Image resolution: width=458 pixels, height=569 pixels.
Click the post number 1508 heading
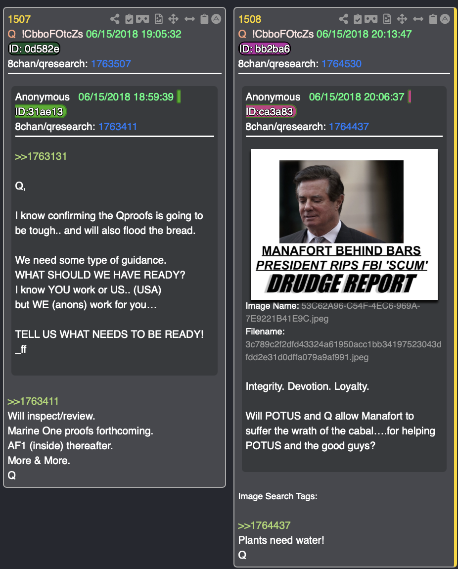(249, 19)
